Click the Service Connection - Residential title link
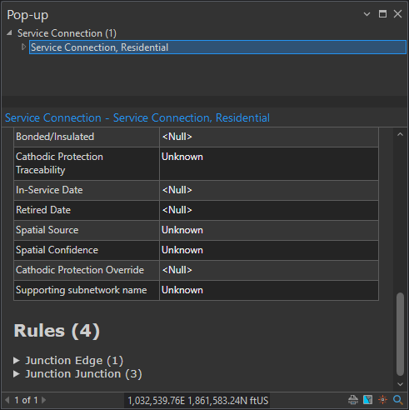Viewport: 409px width, 410px height. pos(137,117)
